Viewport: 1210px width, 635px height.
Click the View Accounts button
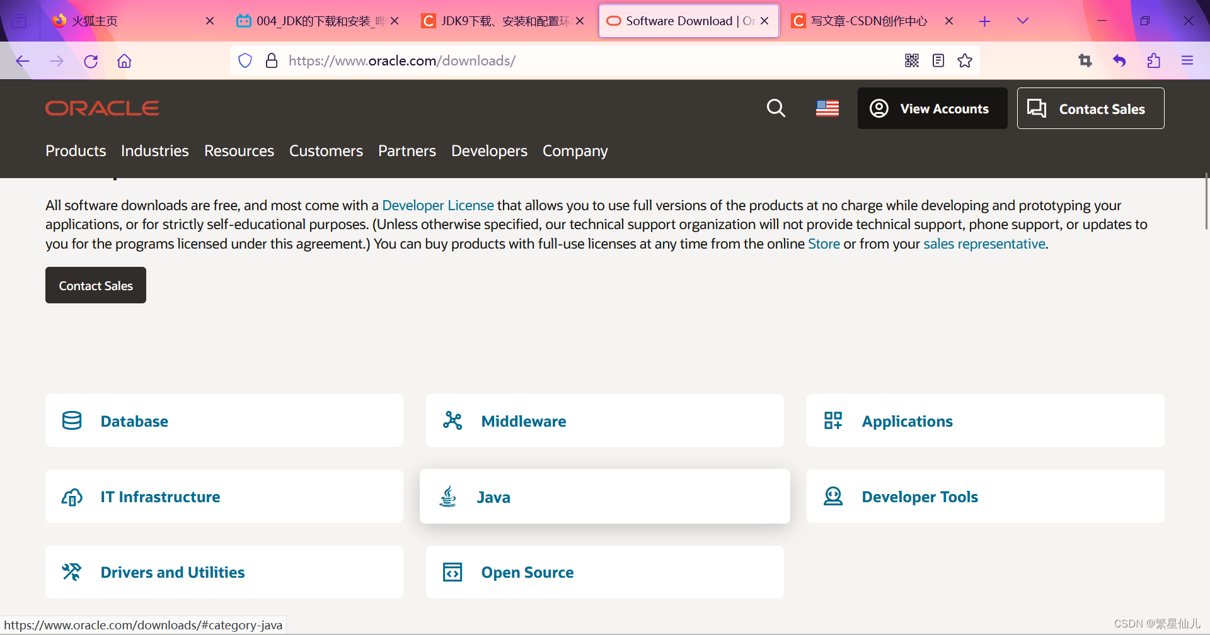tap(932, 108)
